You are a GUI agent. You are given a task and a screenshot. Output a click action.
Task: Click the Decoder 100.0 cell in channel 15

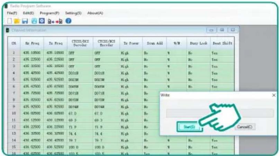[x=80, y=147]
